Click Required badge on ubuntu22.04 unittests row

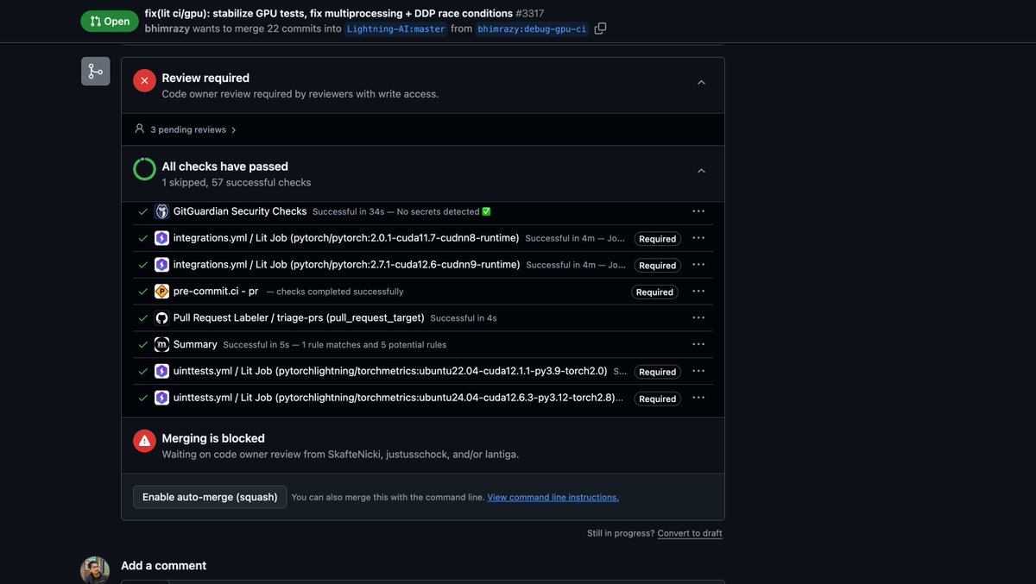[657, 373]
